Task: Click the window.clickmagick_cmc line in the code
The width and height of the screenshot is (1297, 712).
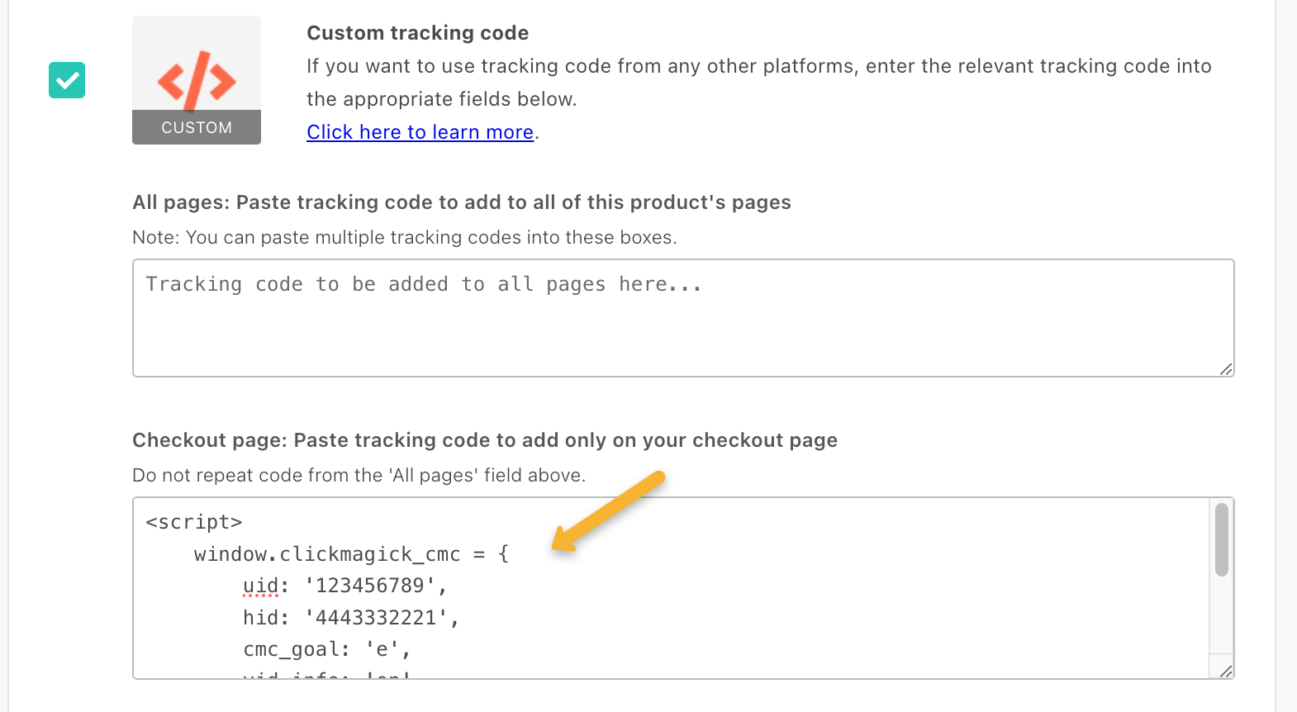Action: coord(351,554)
